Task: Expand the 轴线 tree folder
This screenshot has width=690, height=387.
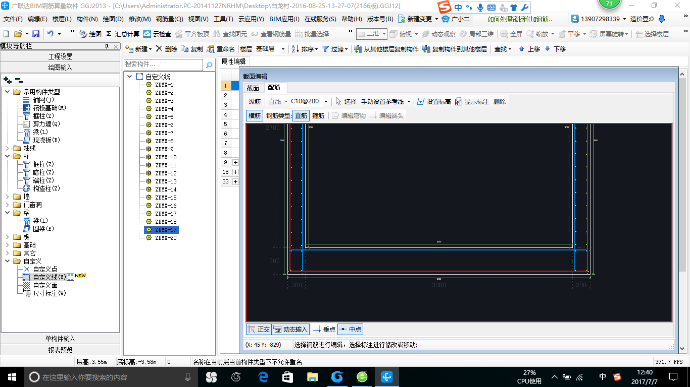Action: (x=7, y=148)
